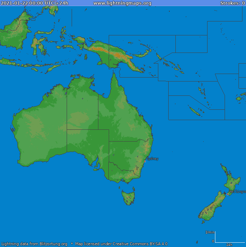This screenshot has width=246, height=247.
Task: Select the Wellington city label
Action: [x=237, y=192]
